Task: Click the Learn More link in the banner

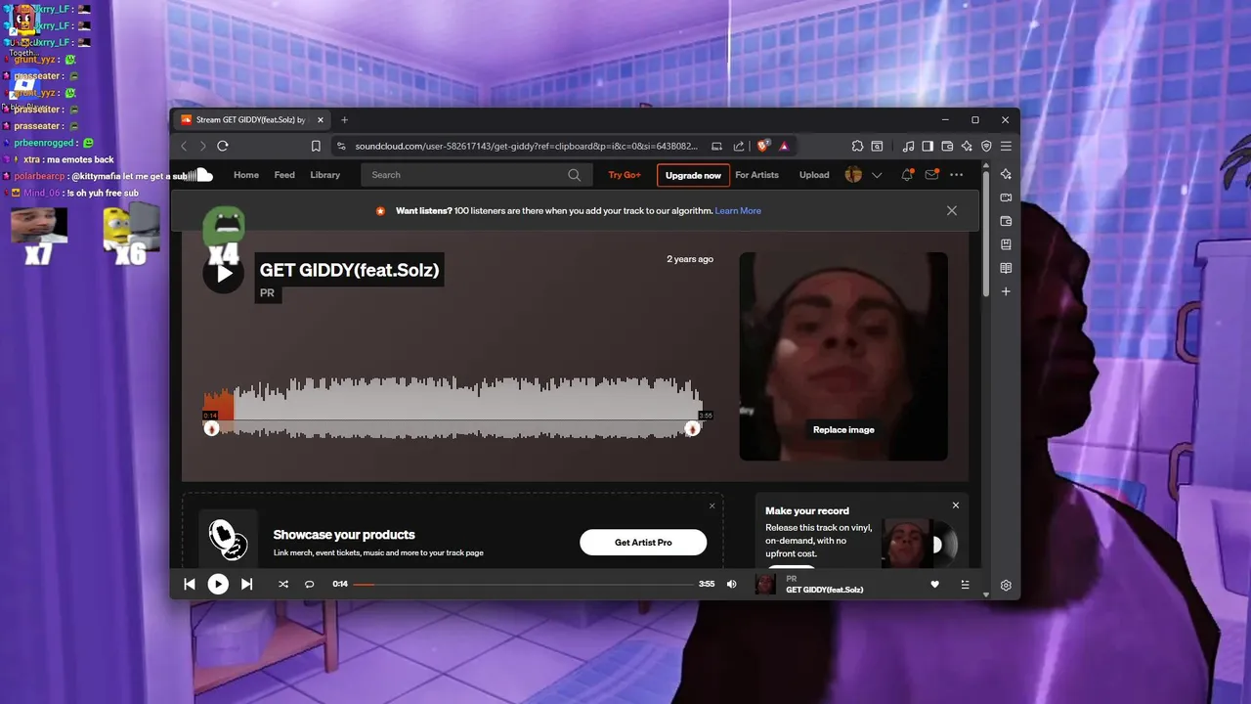Action: coord(738,211)
